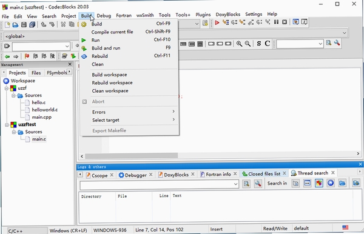Toggle Search in project files icon
364x234 pixels.
click(319, 183)
